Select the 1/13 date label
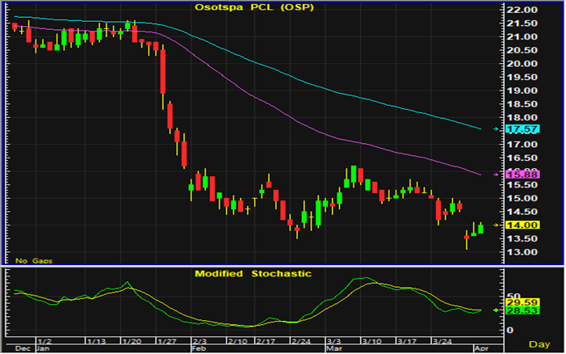 tap(96, 341)
